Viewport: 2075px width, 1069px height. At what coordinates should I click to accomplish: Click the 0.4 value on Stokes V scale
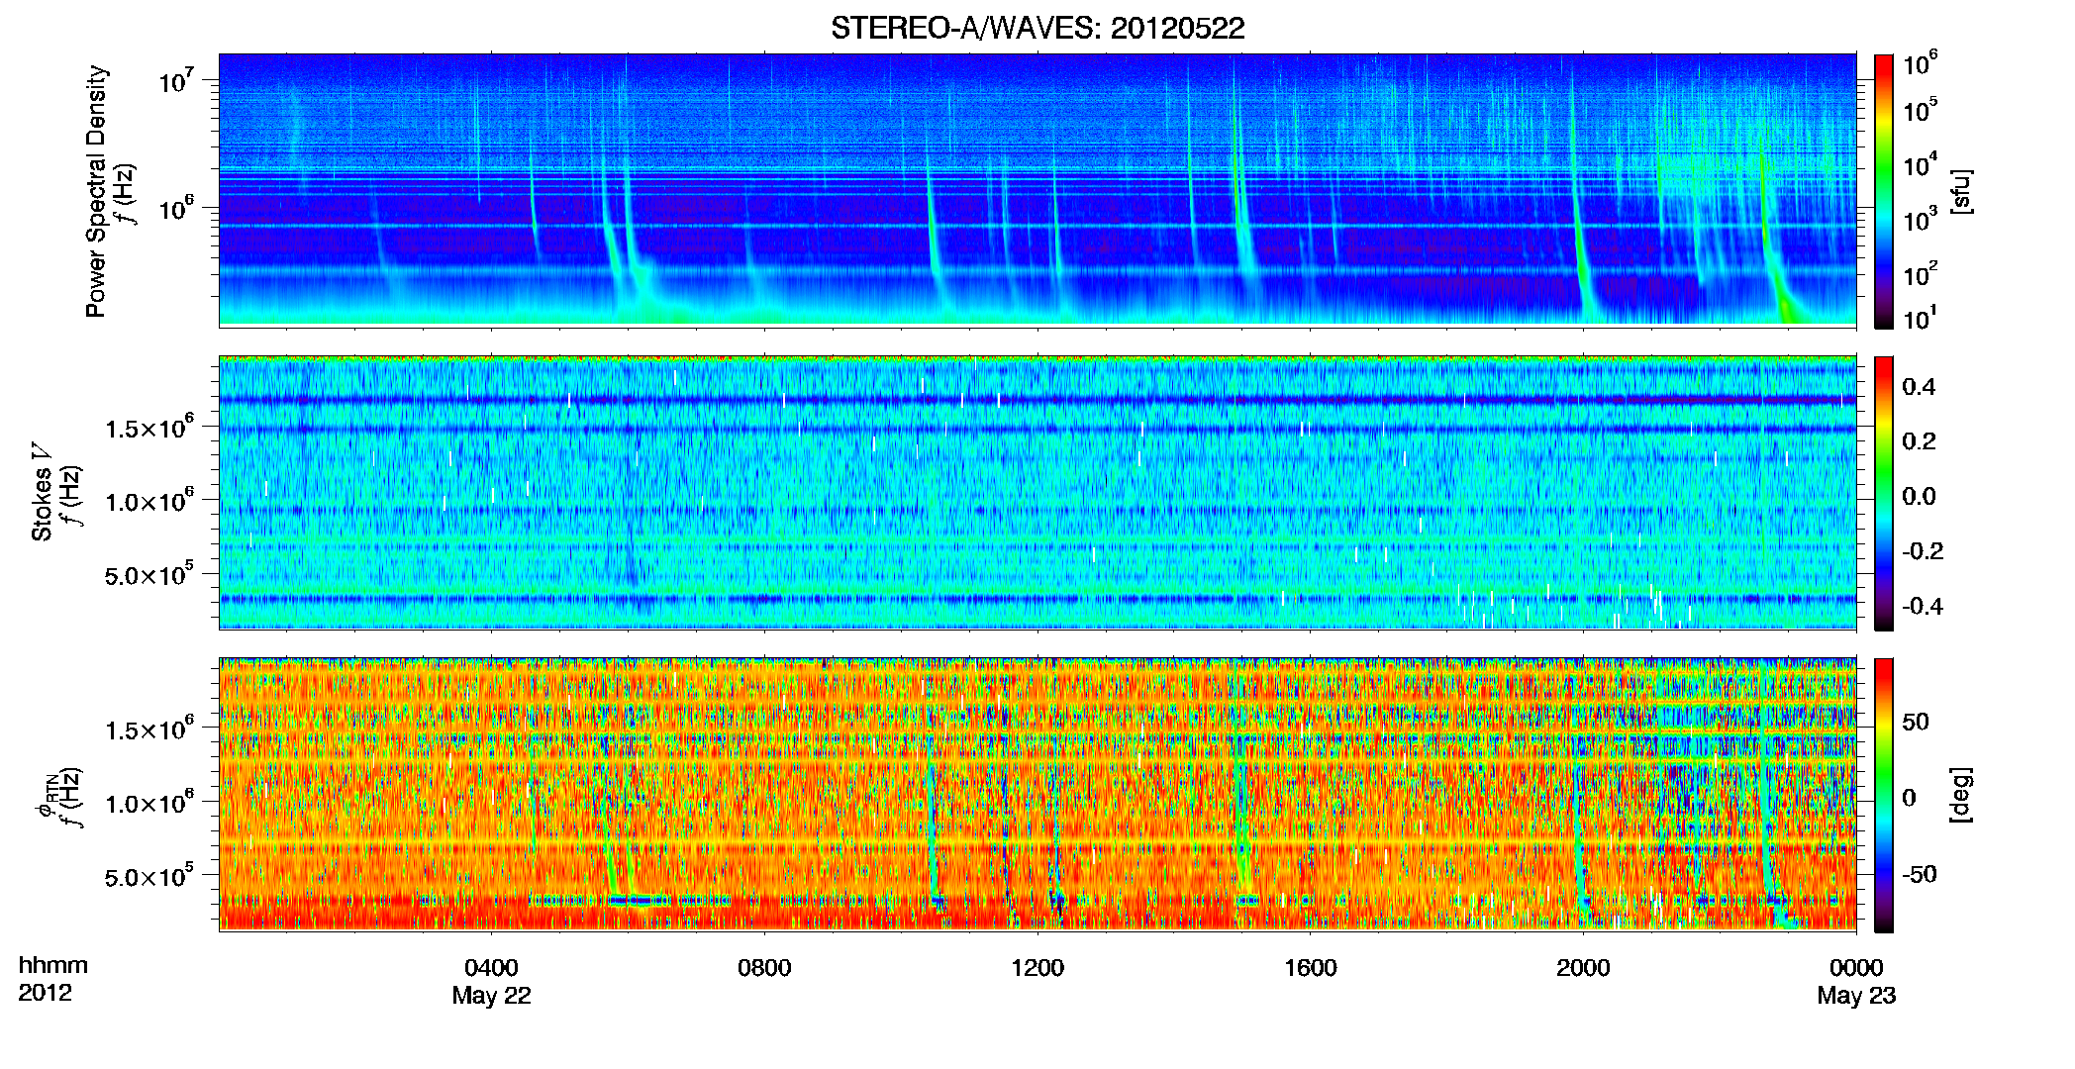[x=1919, y=387]
